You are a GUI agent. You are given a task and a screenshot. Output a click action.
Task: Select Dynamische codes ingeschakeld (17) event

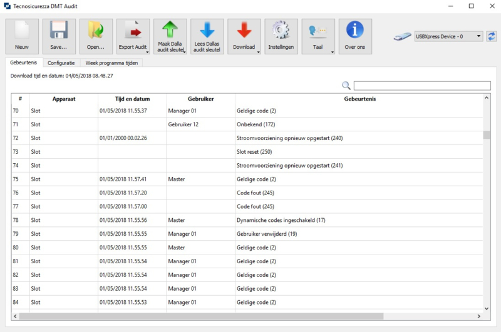click(x=281, y=220)
